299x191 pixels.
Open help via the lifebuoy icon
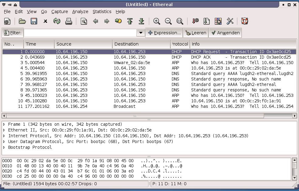point(245,21)
